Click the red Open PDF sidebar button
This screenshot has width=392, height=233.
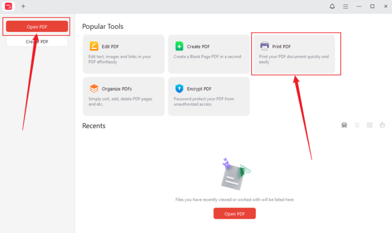point(36,26)
